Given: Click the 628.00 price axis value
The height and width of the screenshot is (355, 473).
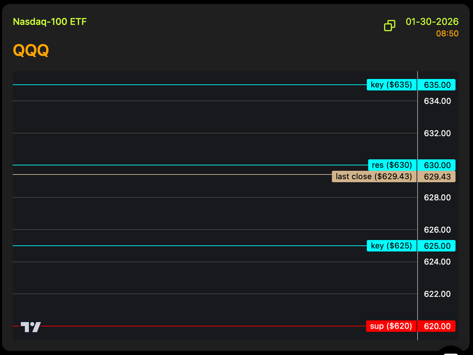Looking at the screenshot, I should click(437, 197).
